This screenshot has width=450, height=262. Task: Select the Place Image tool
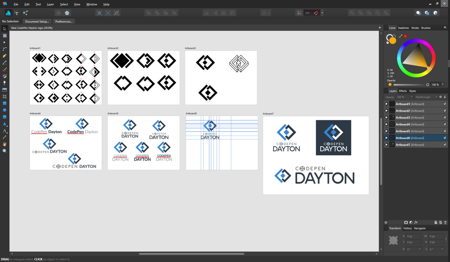[4, 90]
